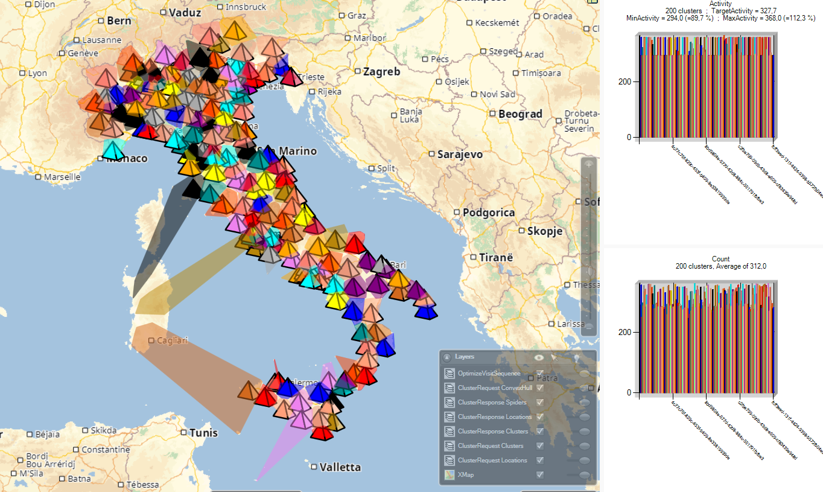823x492 pixels.
Task: Click the map zoom slider handle
Action: click(x=589, y=271)
